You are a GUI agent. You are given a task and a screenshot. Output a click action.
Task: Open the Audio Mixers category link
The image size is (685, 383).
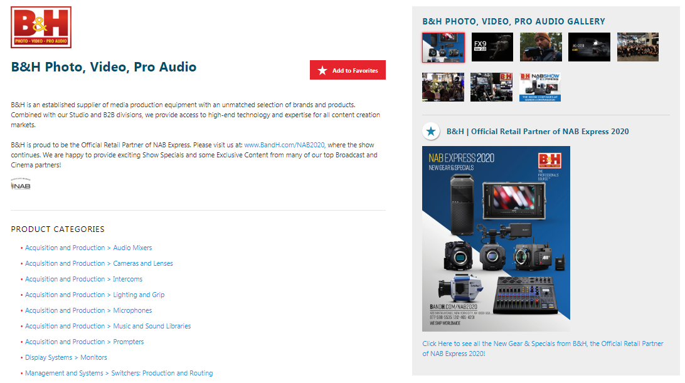[x=88, y=248]
